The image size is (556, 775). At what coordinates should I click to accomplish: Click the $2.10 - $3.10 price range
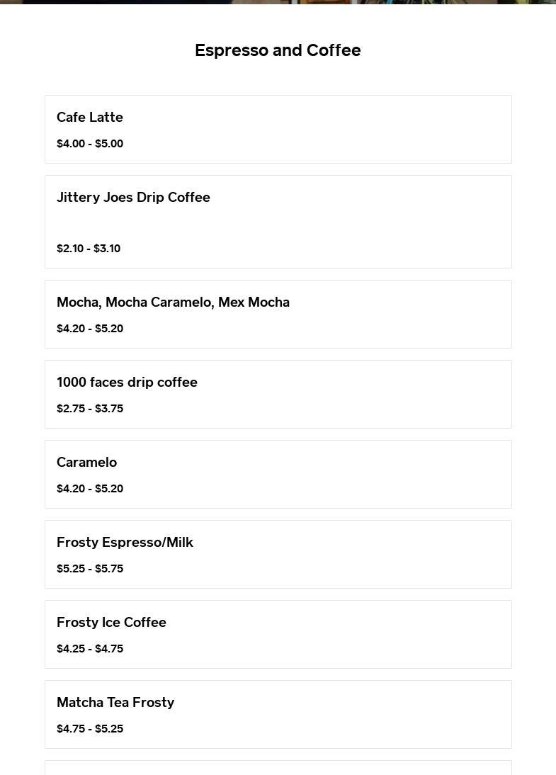[x=89, y=249]
